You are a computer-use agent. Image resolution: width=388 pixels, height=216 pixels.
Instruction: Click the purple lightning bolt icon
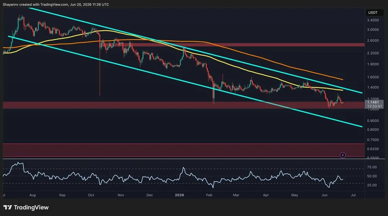tap(343, 155)
